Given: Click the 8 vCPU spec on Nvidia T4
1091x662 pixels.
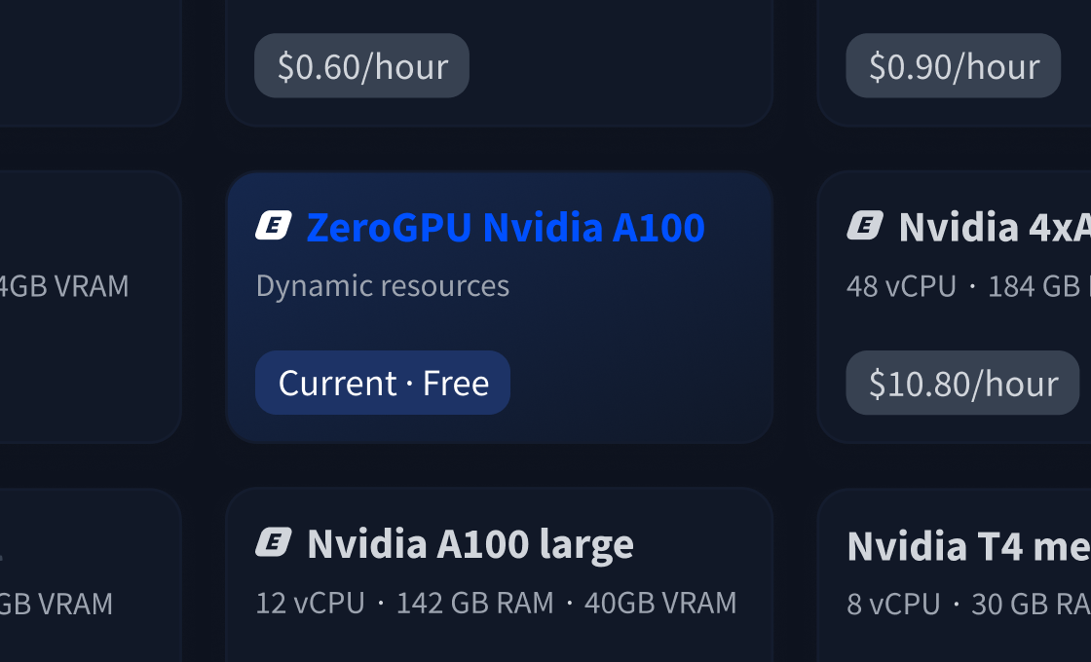Looking at the screenshot, I should 893,604.
